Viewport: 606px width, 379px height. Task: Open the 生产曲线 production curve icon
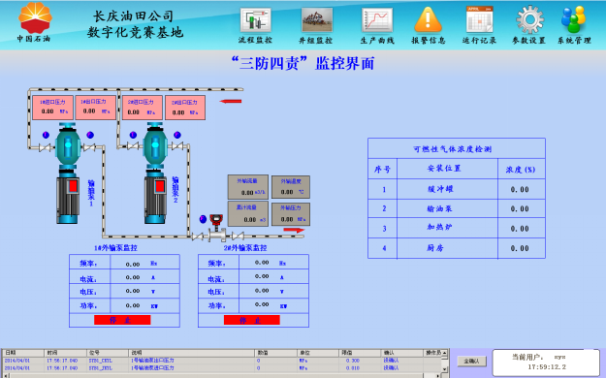pos(377,20)
